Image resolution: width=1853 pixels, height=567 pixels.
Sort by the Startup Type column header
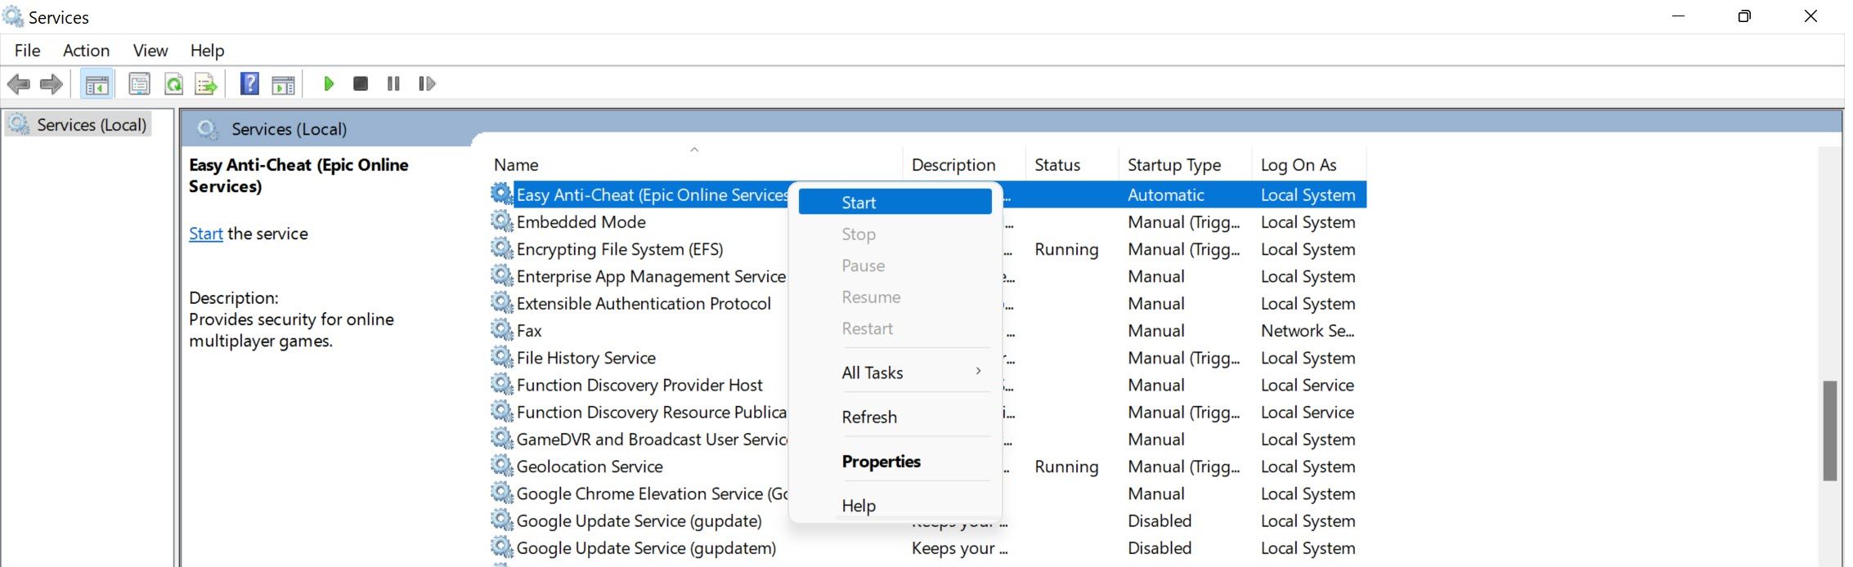[1185, 165]
